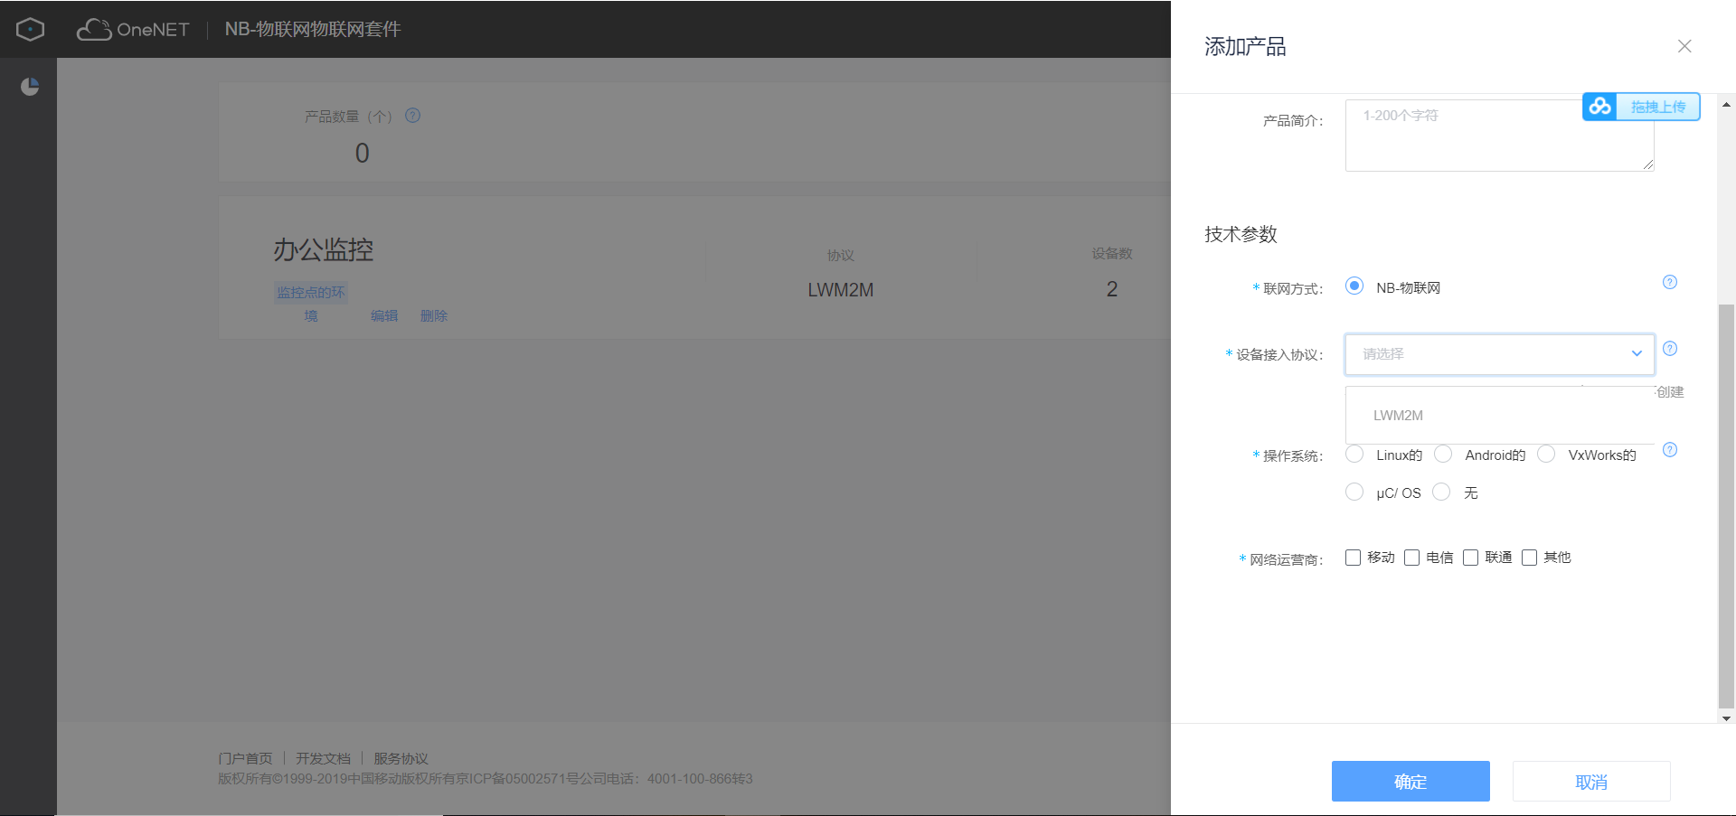Click the 办公监控 product title
Image resolution: width=1736 pixels, height=816 pixels.
(x=324, y=249)
